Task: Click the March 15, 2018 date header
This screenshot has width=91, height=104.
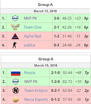Action: coord(46,65)
